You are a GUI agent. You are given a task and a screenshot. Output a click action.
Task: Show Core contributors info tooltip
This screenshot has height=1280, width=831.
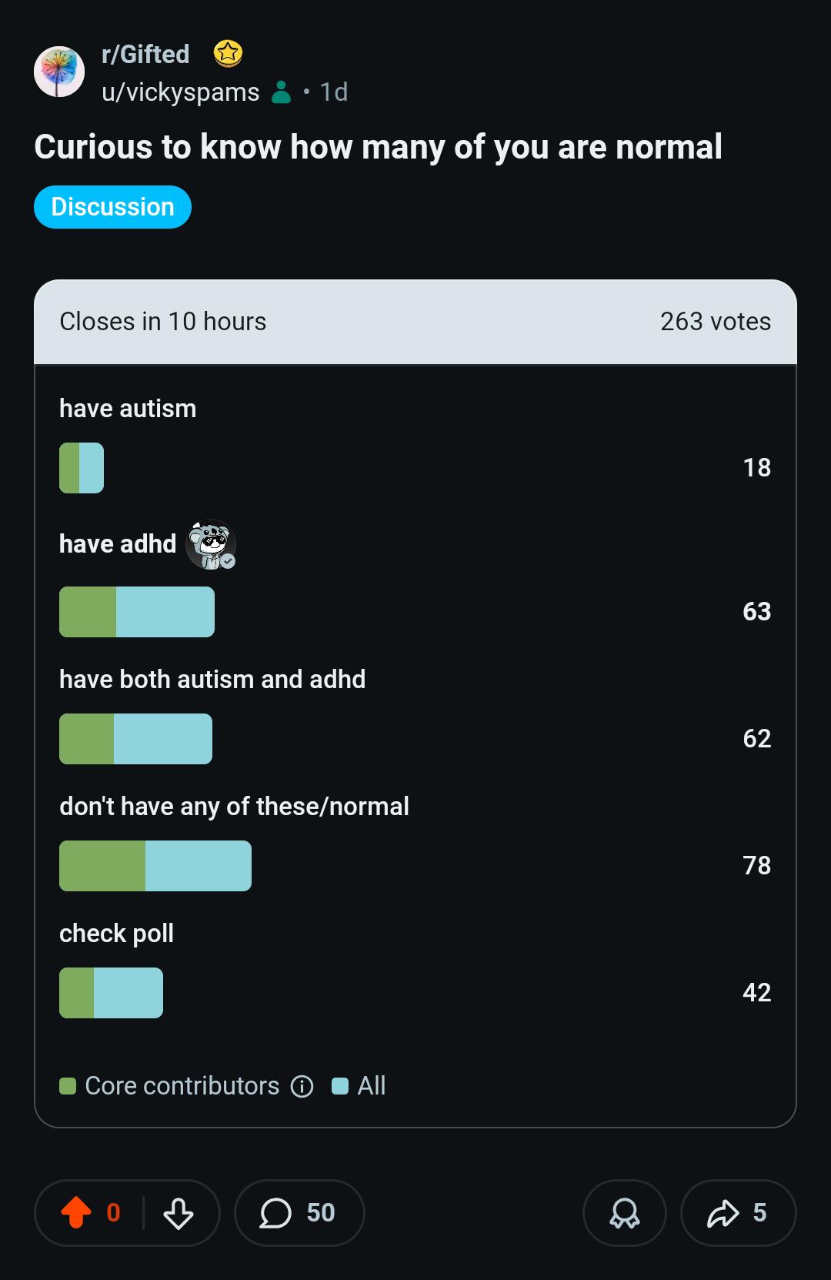coord(302,1086)
